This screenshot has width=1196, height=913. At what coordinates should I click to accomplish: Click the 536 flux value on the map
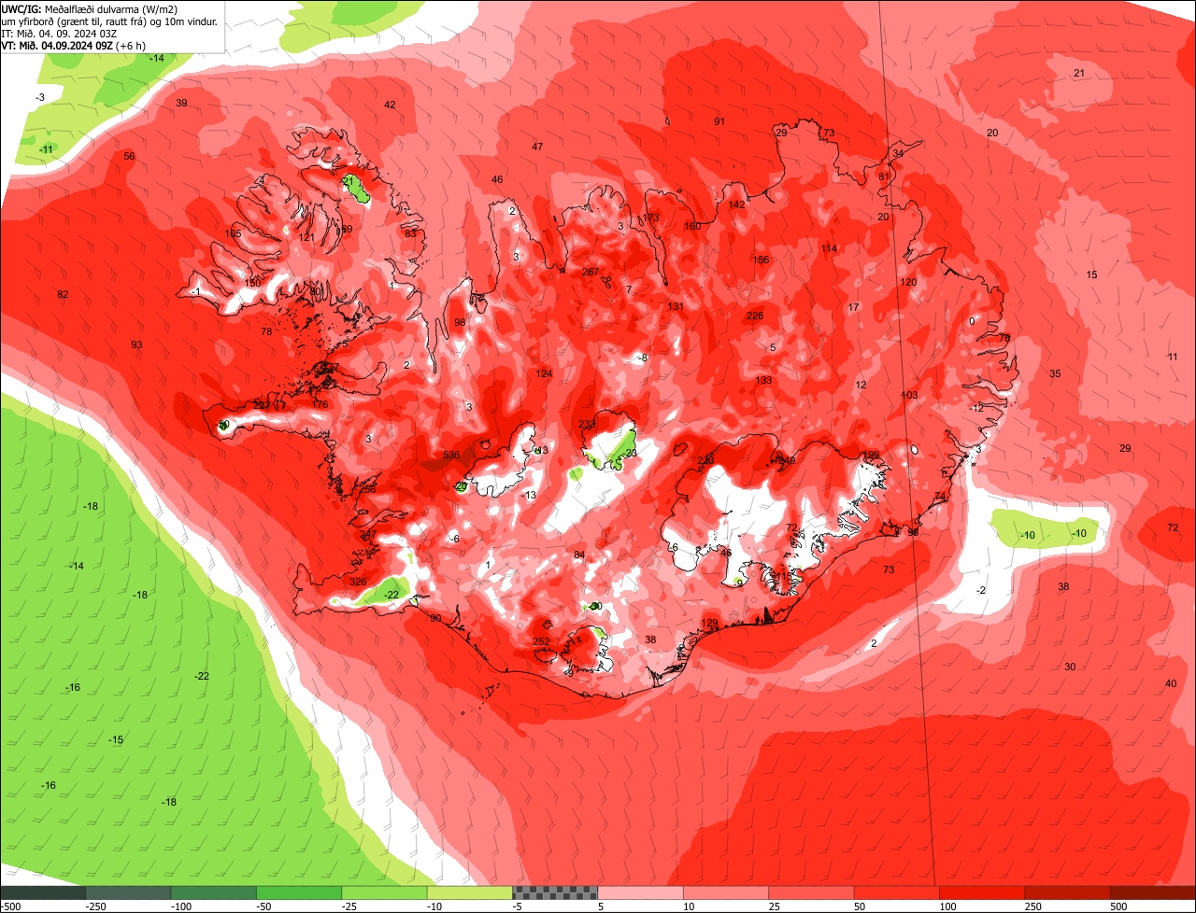point(451,456)
